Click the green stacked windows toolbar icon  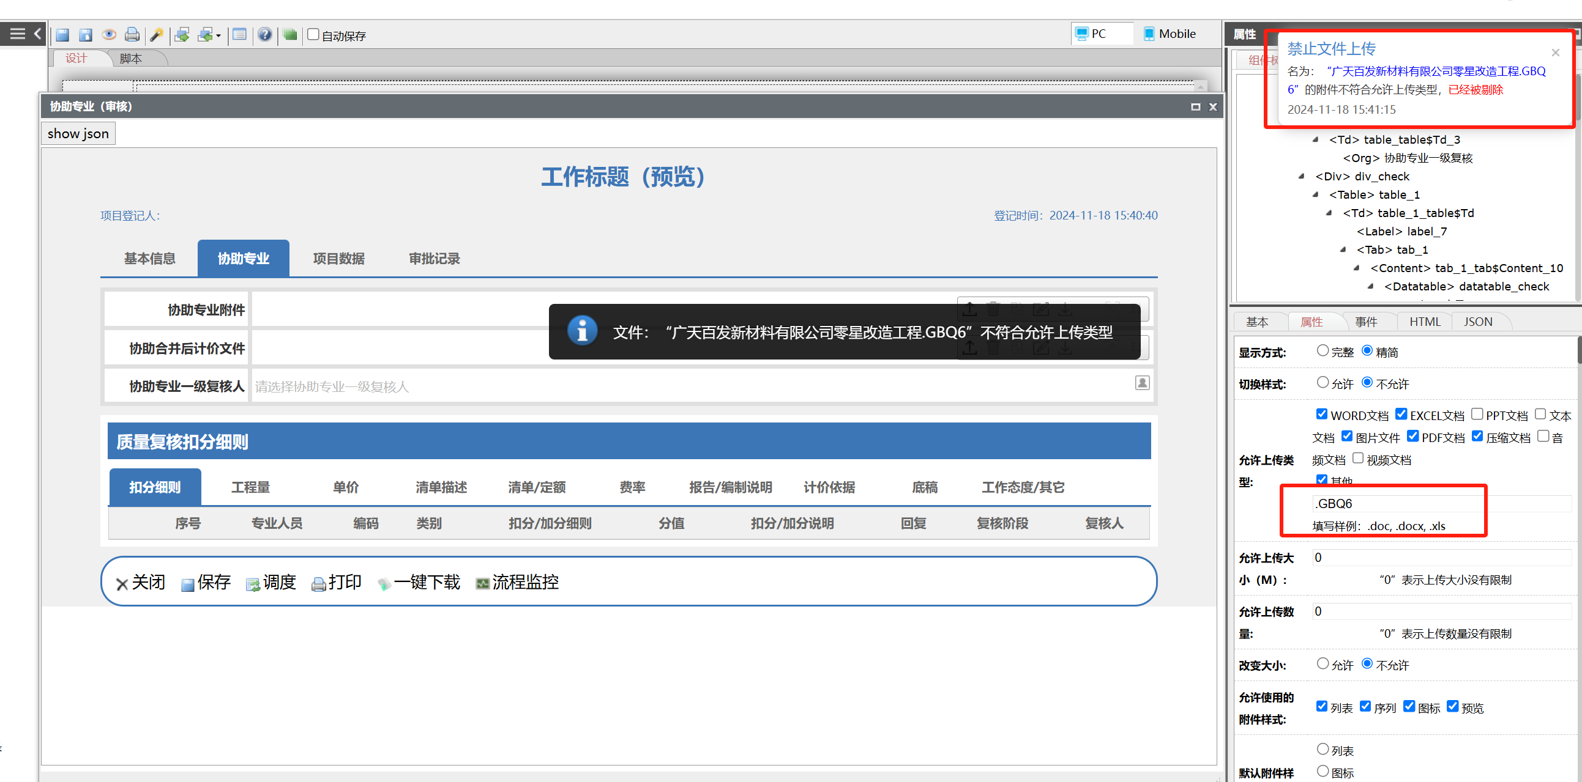291,35
